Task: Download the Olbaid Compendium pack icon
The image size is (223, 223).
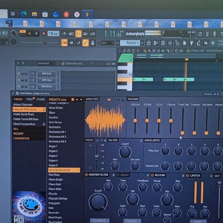Action: pyautogui.click(x=44, y=124)
